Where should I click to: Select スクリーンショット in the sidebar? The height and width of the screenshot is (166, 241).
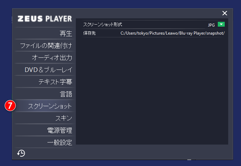pos(50,106)
